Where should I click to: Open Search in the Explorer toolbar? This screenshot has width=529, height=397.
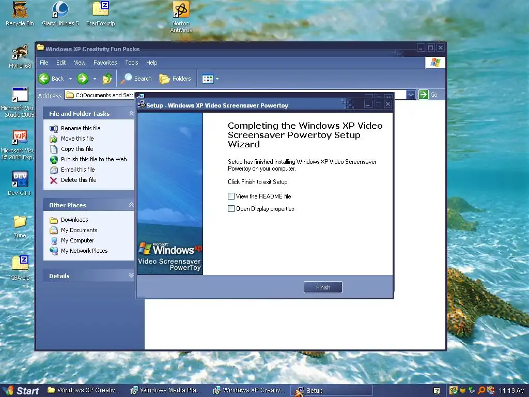136,79
